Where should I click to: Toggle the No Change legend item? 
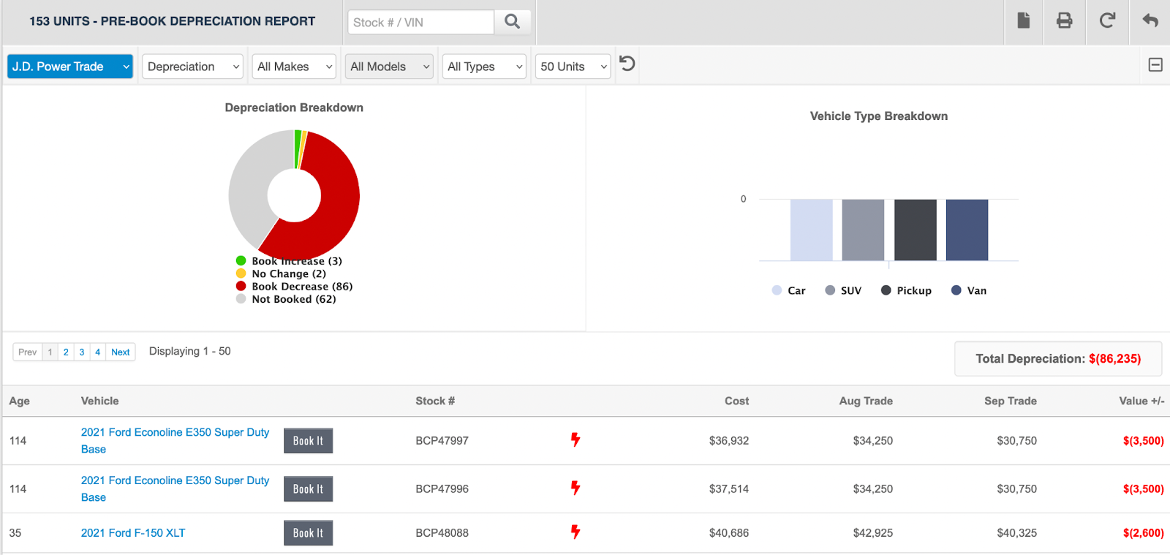tap(281, 273)
